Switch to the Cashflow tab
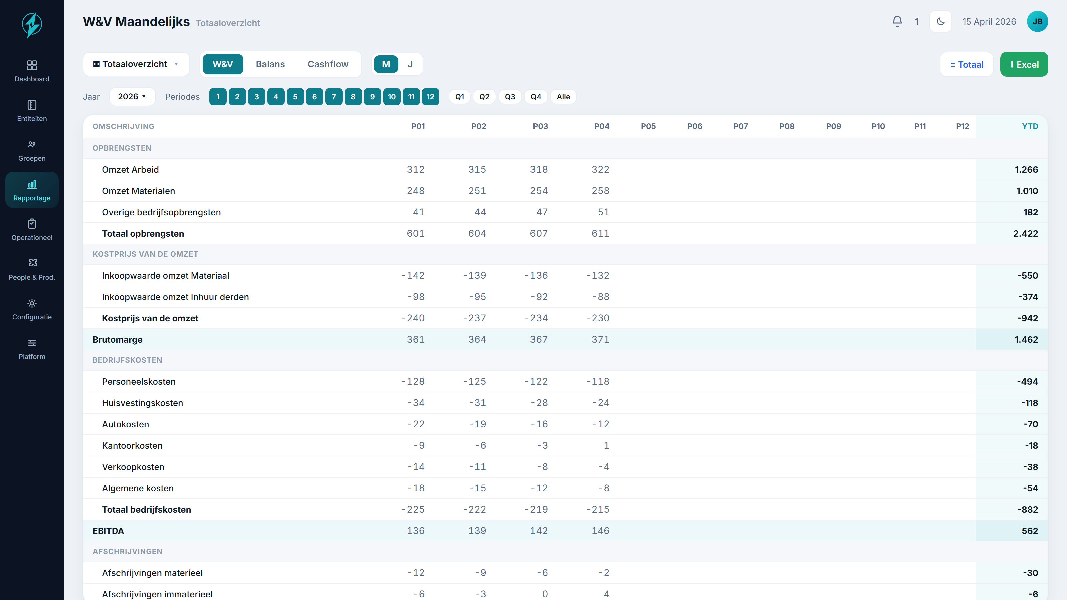The width and height of the screenshot is (1067, 600). pyautogui.click(x=328, y=64)
